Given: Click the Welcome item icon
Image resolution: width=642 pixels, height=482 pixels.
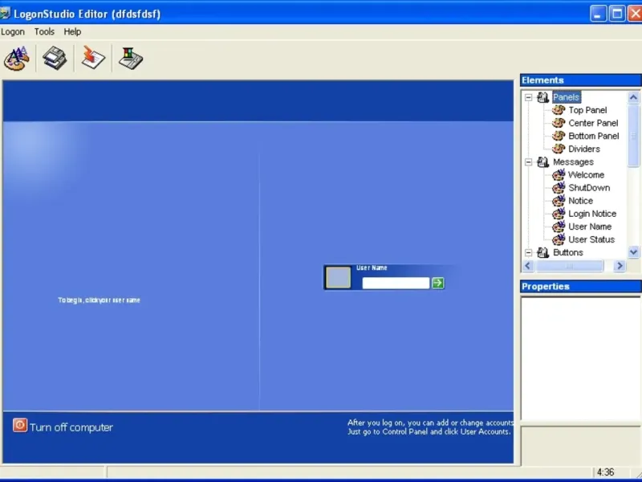Looking at the screenshot, I should pyautogui.click(x=559, y=174).
